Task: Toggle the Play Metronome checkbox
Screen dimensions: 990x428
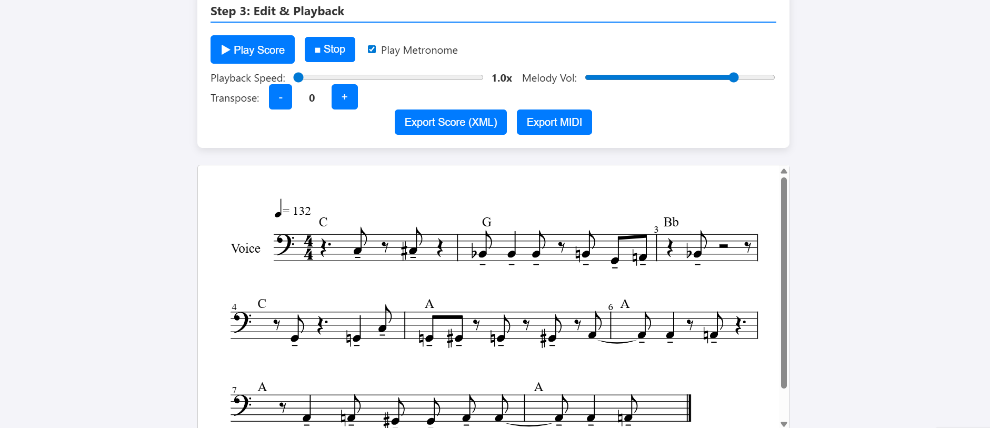Action: 372,49
